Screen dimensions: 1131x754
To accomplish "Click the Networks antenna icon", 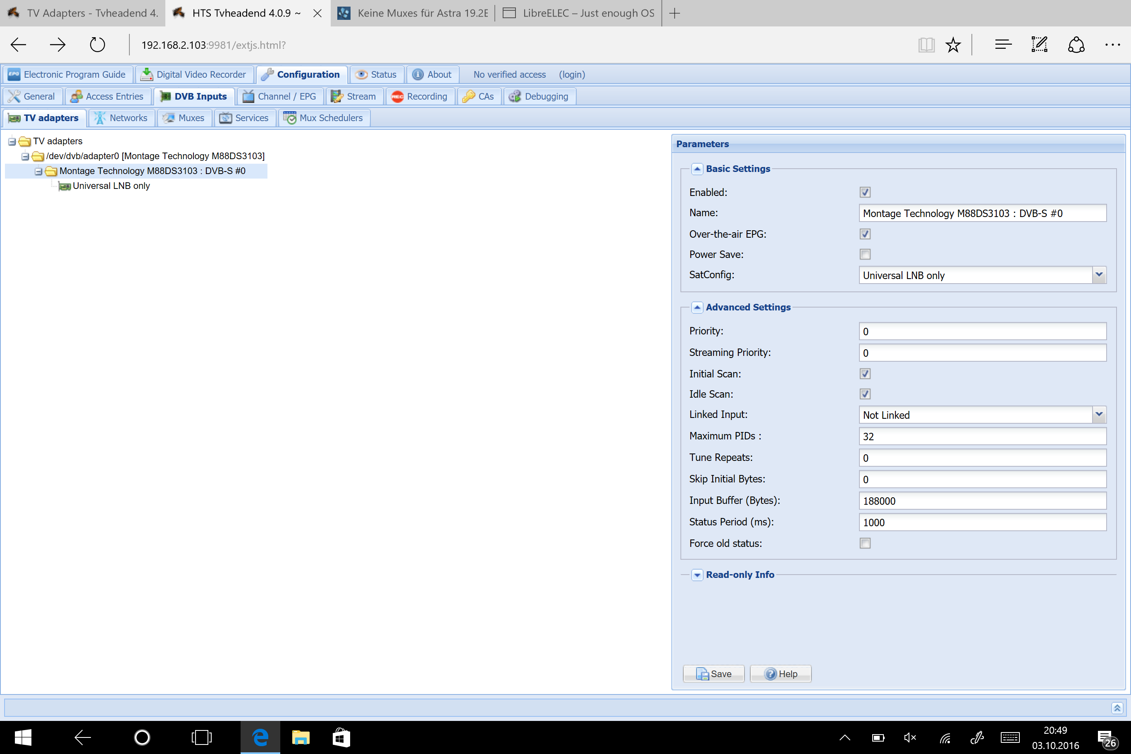I will tap(100, 118).
